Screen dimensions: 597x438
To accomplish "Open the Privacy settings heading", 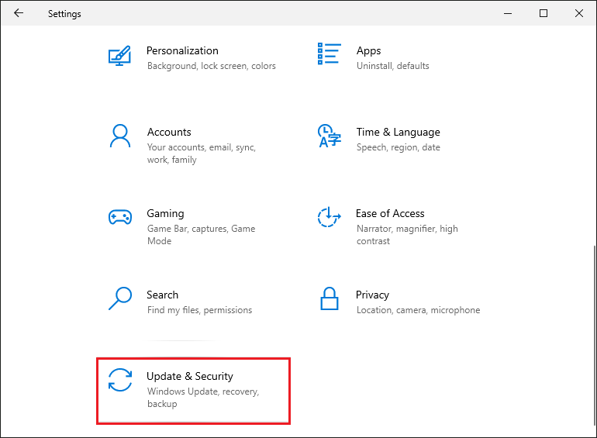I will point(372,295).
